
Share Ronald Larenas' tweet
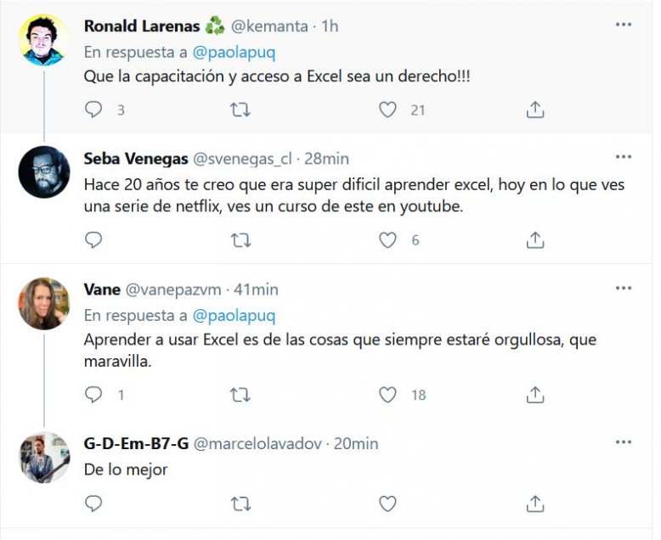click(x=534, y=110)
